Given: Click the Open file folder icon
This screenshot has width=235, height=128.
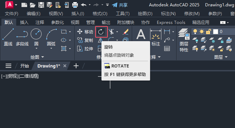Looking at the screenshot, I should (32, 5).
